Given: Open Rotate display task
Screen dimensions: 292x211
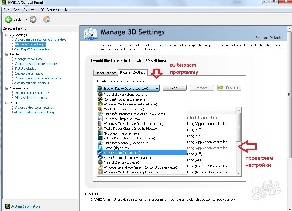Looking at the screenshot, I should click(x=26, y=68).
